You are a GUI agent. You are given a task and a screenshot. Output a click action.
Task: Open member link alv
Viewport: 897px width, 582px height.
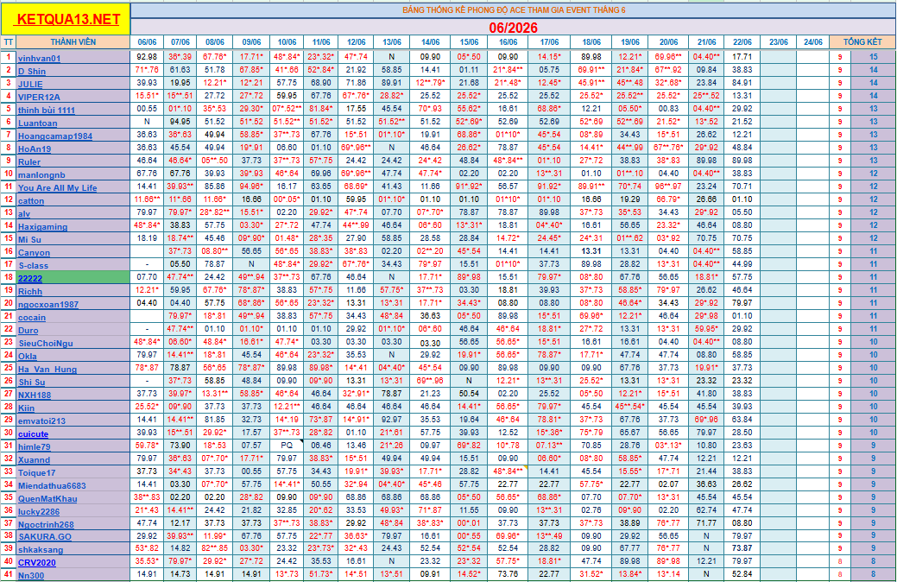coord(24,214)
